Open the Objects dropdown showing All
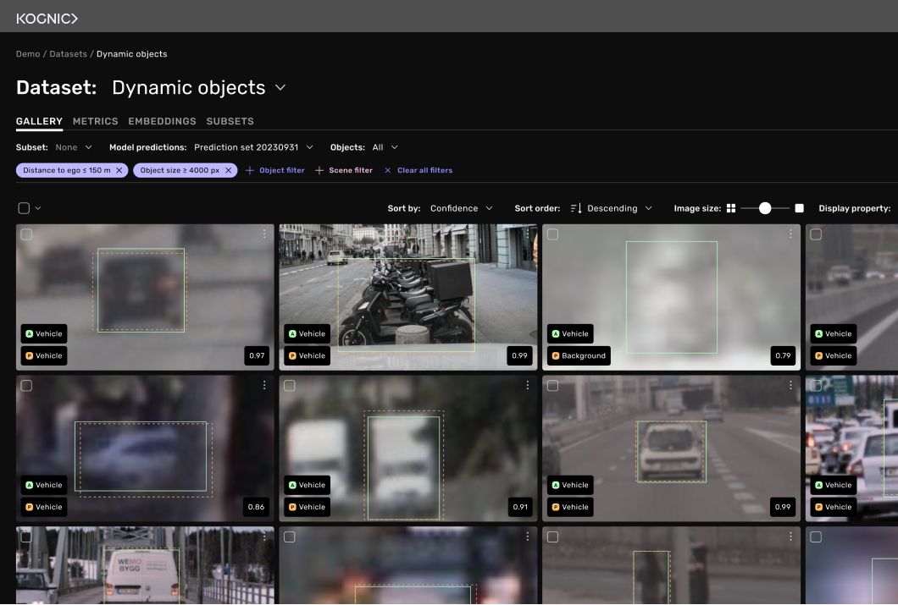This screenshot has width=898, height=605. [x=385, y=147]
